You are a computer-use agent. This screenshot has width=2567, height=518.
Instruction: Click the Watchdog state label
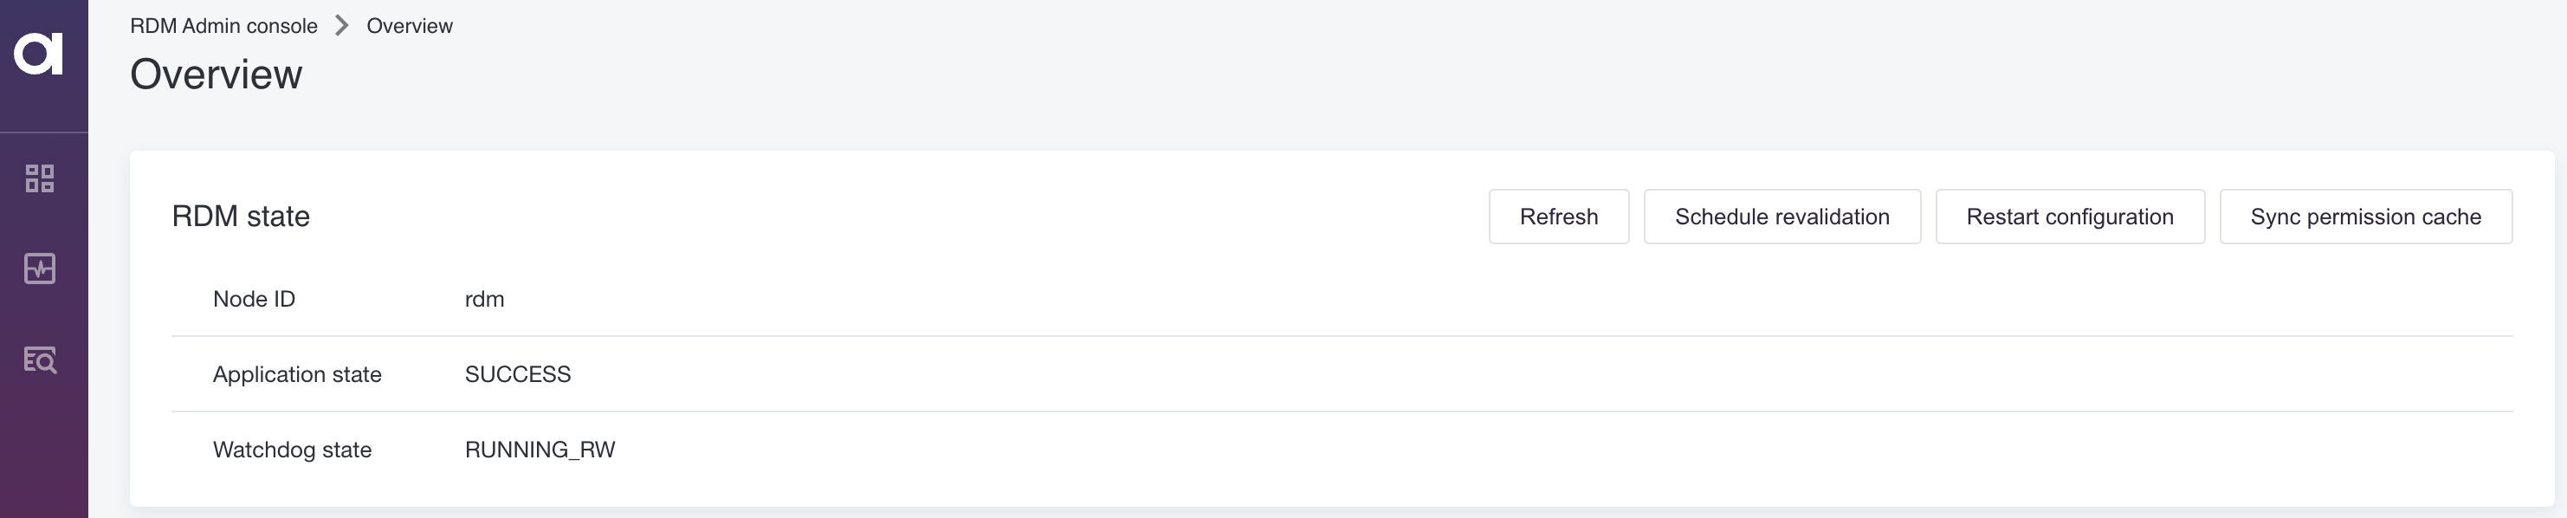292,450
